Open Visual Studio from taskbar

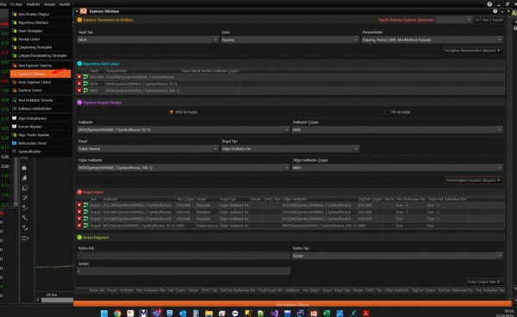click(274, 313)
